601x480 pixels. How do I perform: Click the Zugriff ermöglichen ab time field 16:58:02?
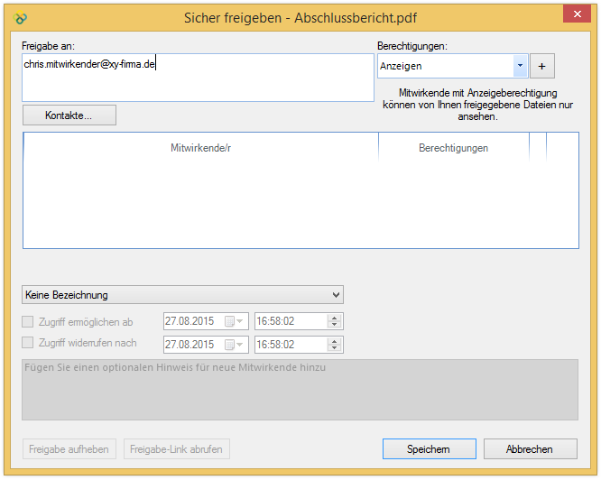[299, 321]
